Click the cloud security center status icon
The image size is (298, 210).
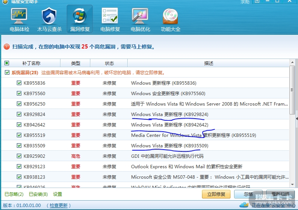[x=244, y=205]
